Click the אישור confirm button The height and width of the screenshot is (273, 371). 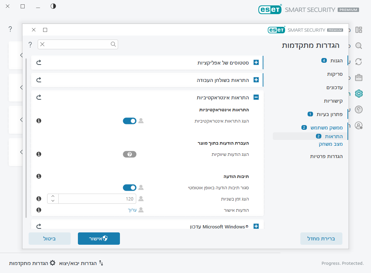pos(99,239)
